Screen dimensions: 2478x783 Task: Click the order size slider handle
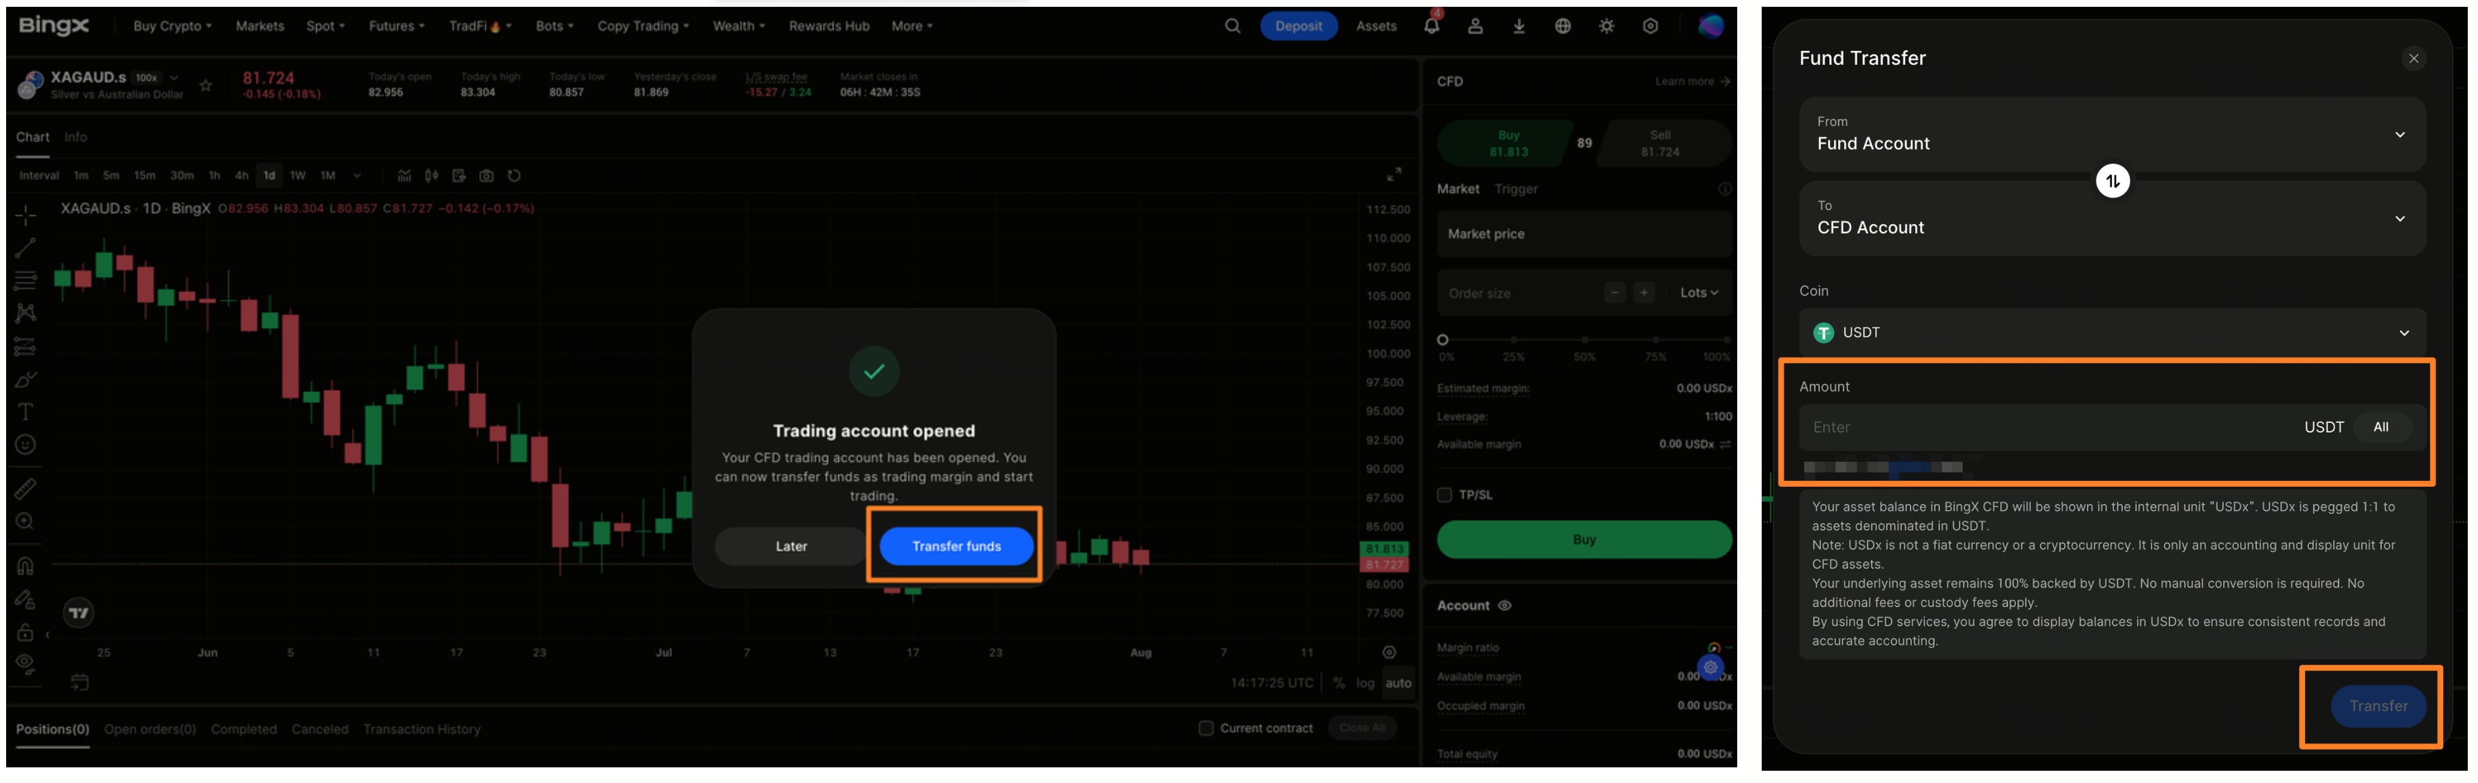click(x=1442, y=340)
